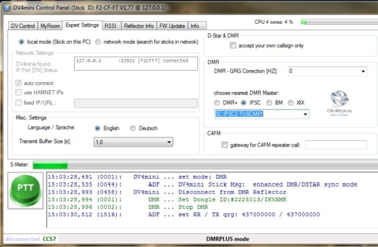This screenshot has height=247, width=378.
Task: Click the CPU usage progress bar
Action: click(339, 22)
